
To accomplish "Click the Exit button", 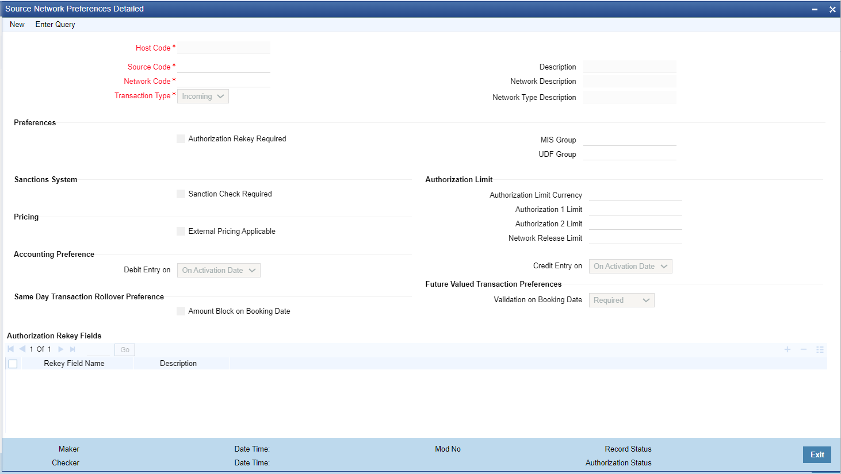I will 817,454.
